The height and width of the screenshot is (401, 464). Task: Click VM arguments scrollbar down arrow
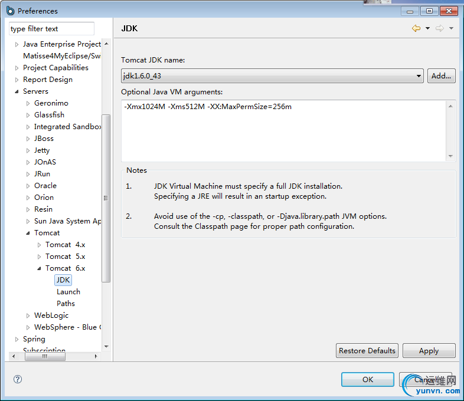click(450, 156)
